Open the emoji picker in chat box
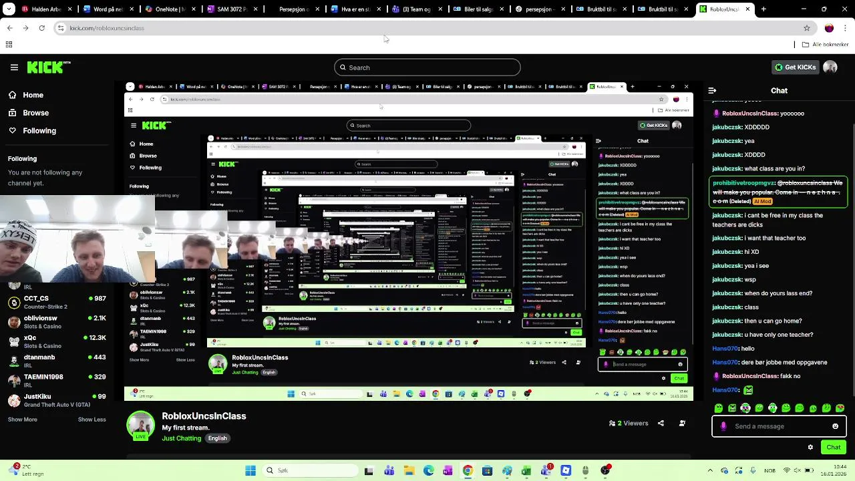Image resolution: width=855 pixels, height=481 pixels. click(835, 426)
